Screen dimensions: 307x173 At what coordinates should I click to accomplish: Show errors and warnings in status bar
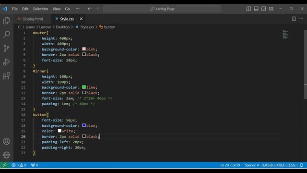(x=19, y=165)
